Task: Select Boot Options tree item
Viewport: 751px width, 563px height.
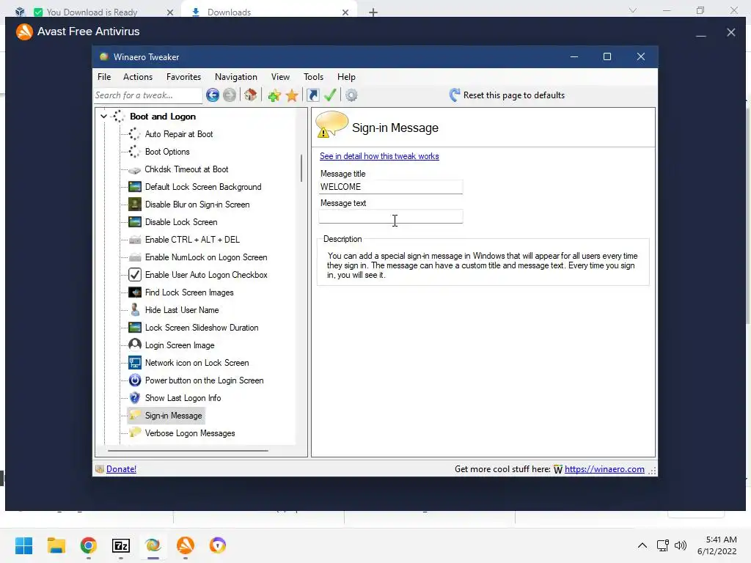Action: 167,152
